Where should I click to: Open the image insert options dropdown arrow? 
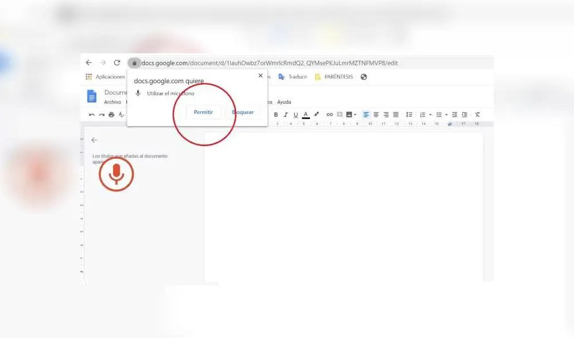click(356, 115)
